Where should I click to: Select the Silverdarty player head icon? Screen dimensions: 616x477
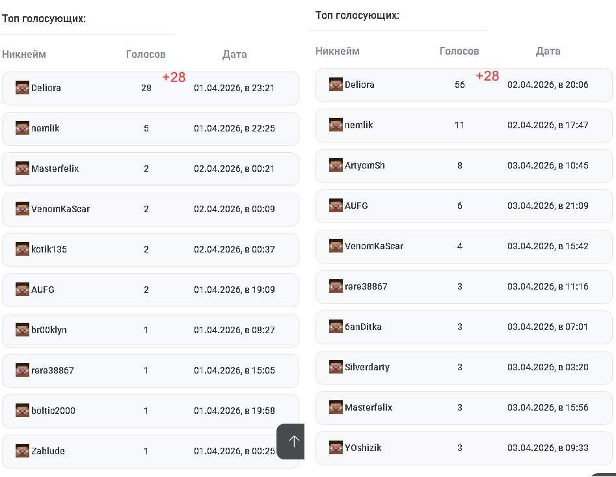[336, 367]
